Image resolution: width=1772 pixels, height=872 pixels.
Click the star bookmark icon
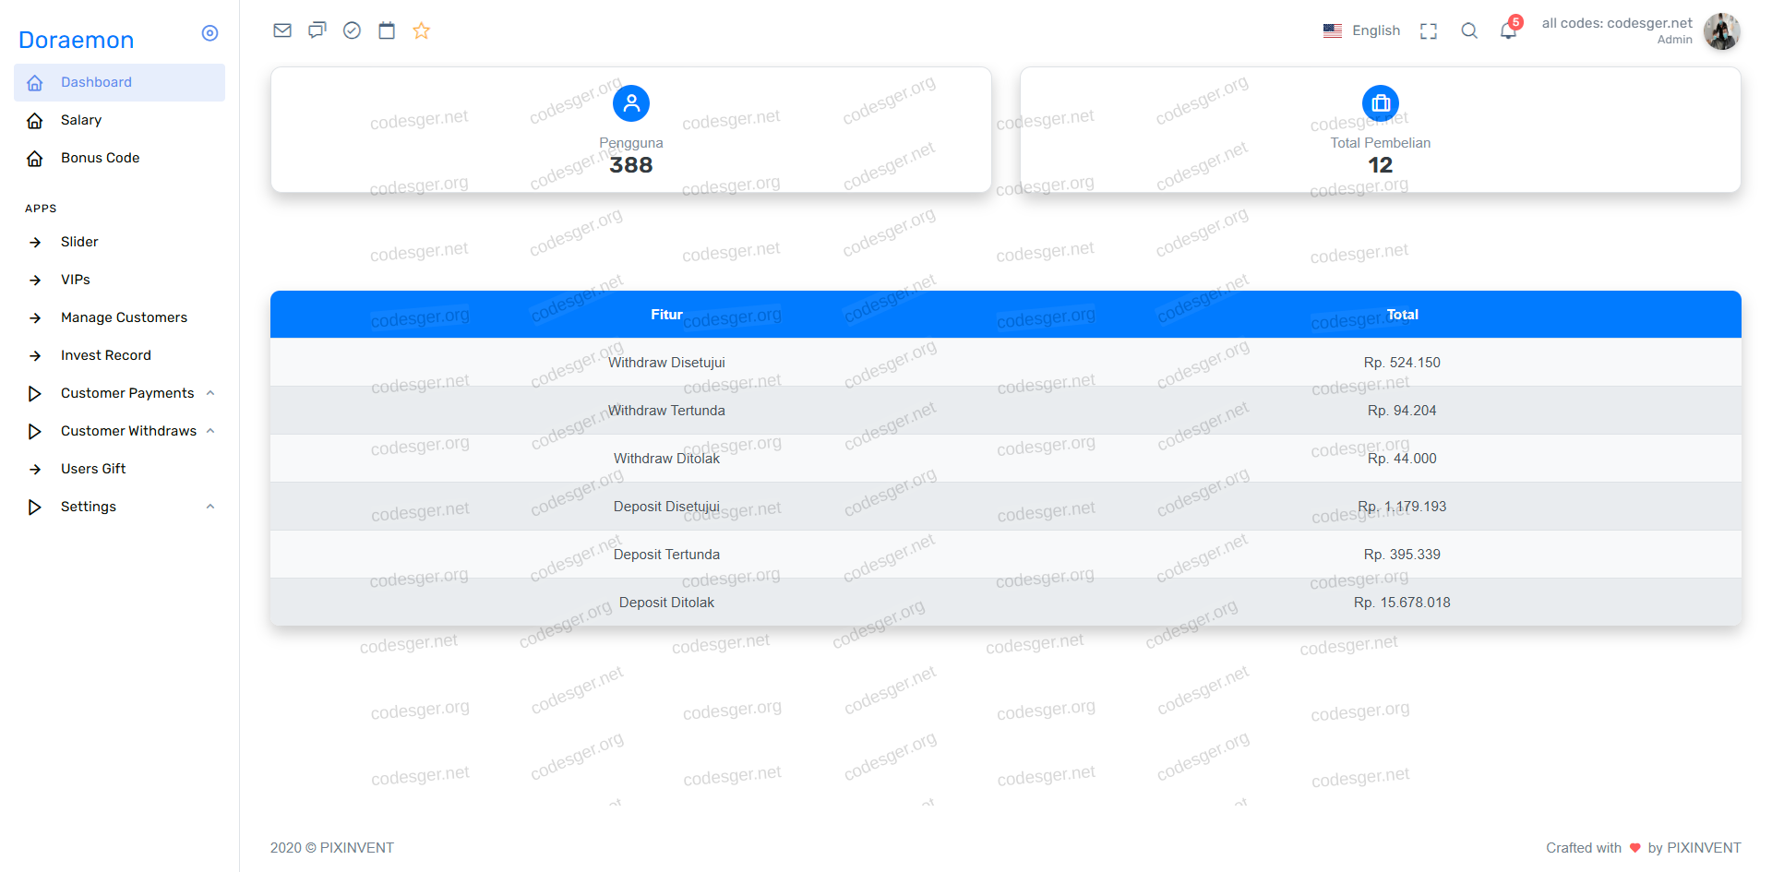click(422, 30)
